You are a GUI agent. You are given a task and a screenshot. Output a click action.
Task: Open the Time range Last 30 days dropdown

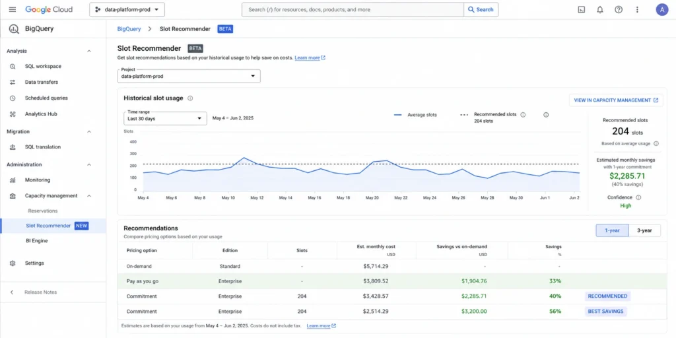tap(165, 118)
